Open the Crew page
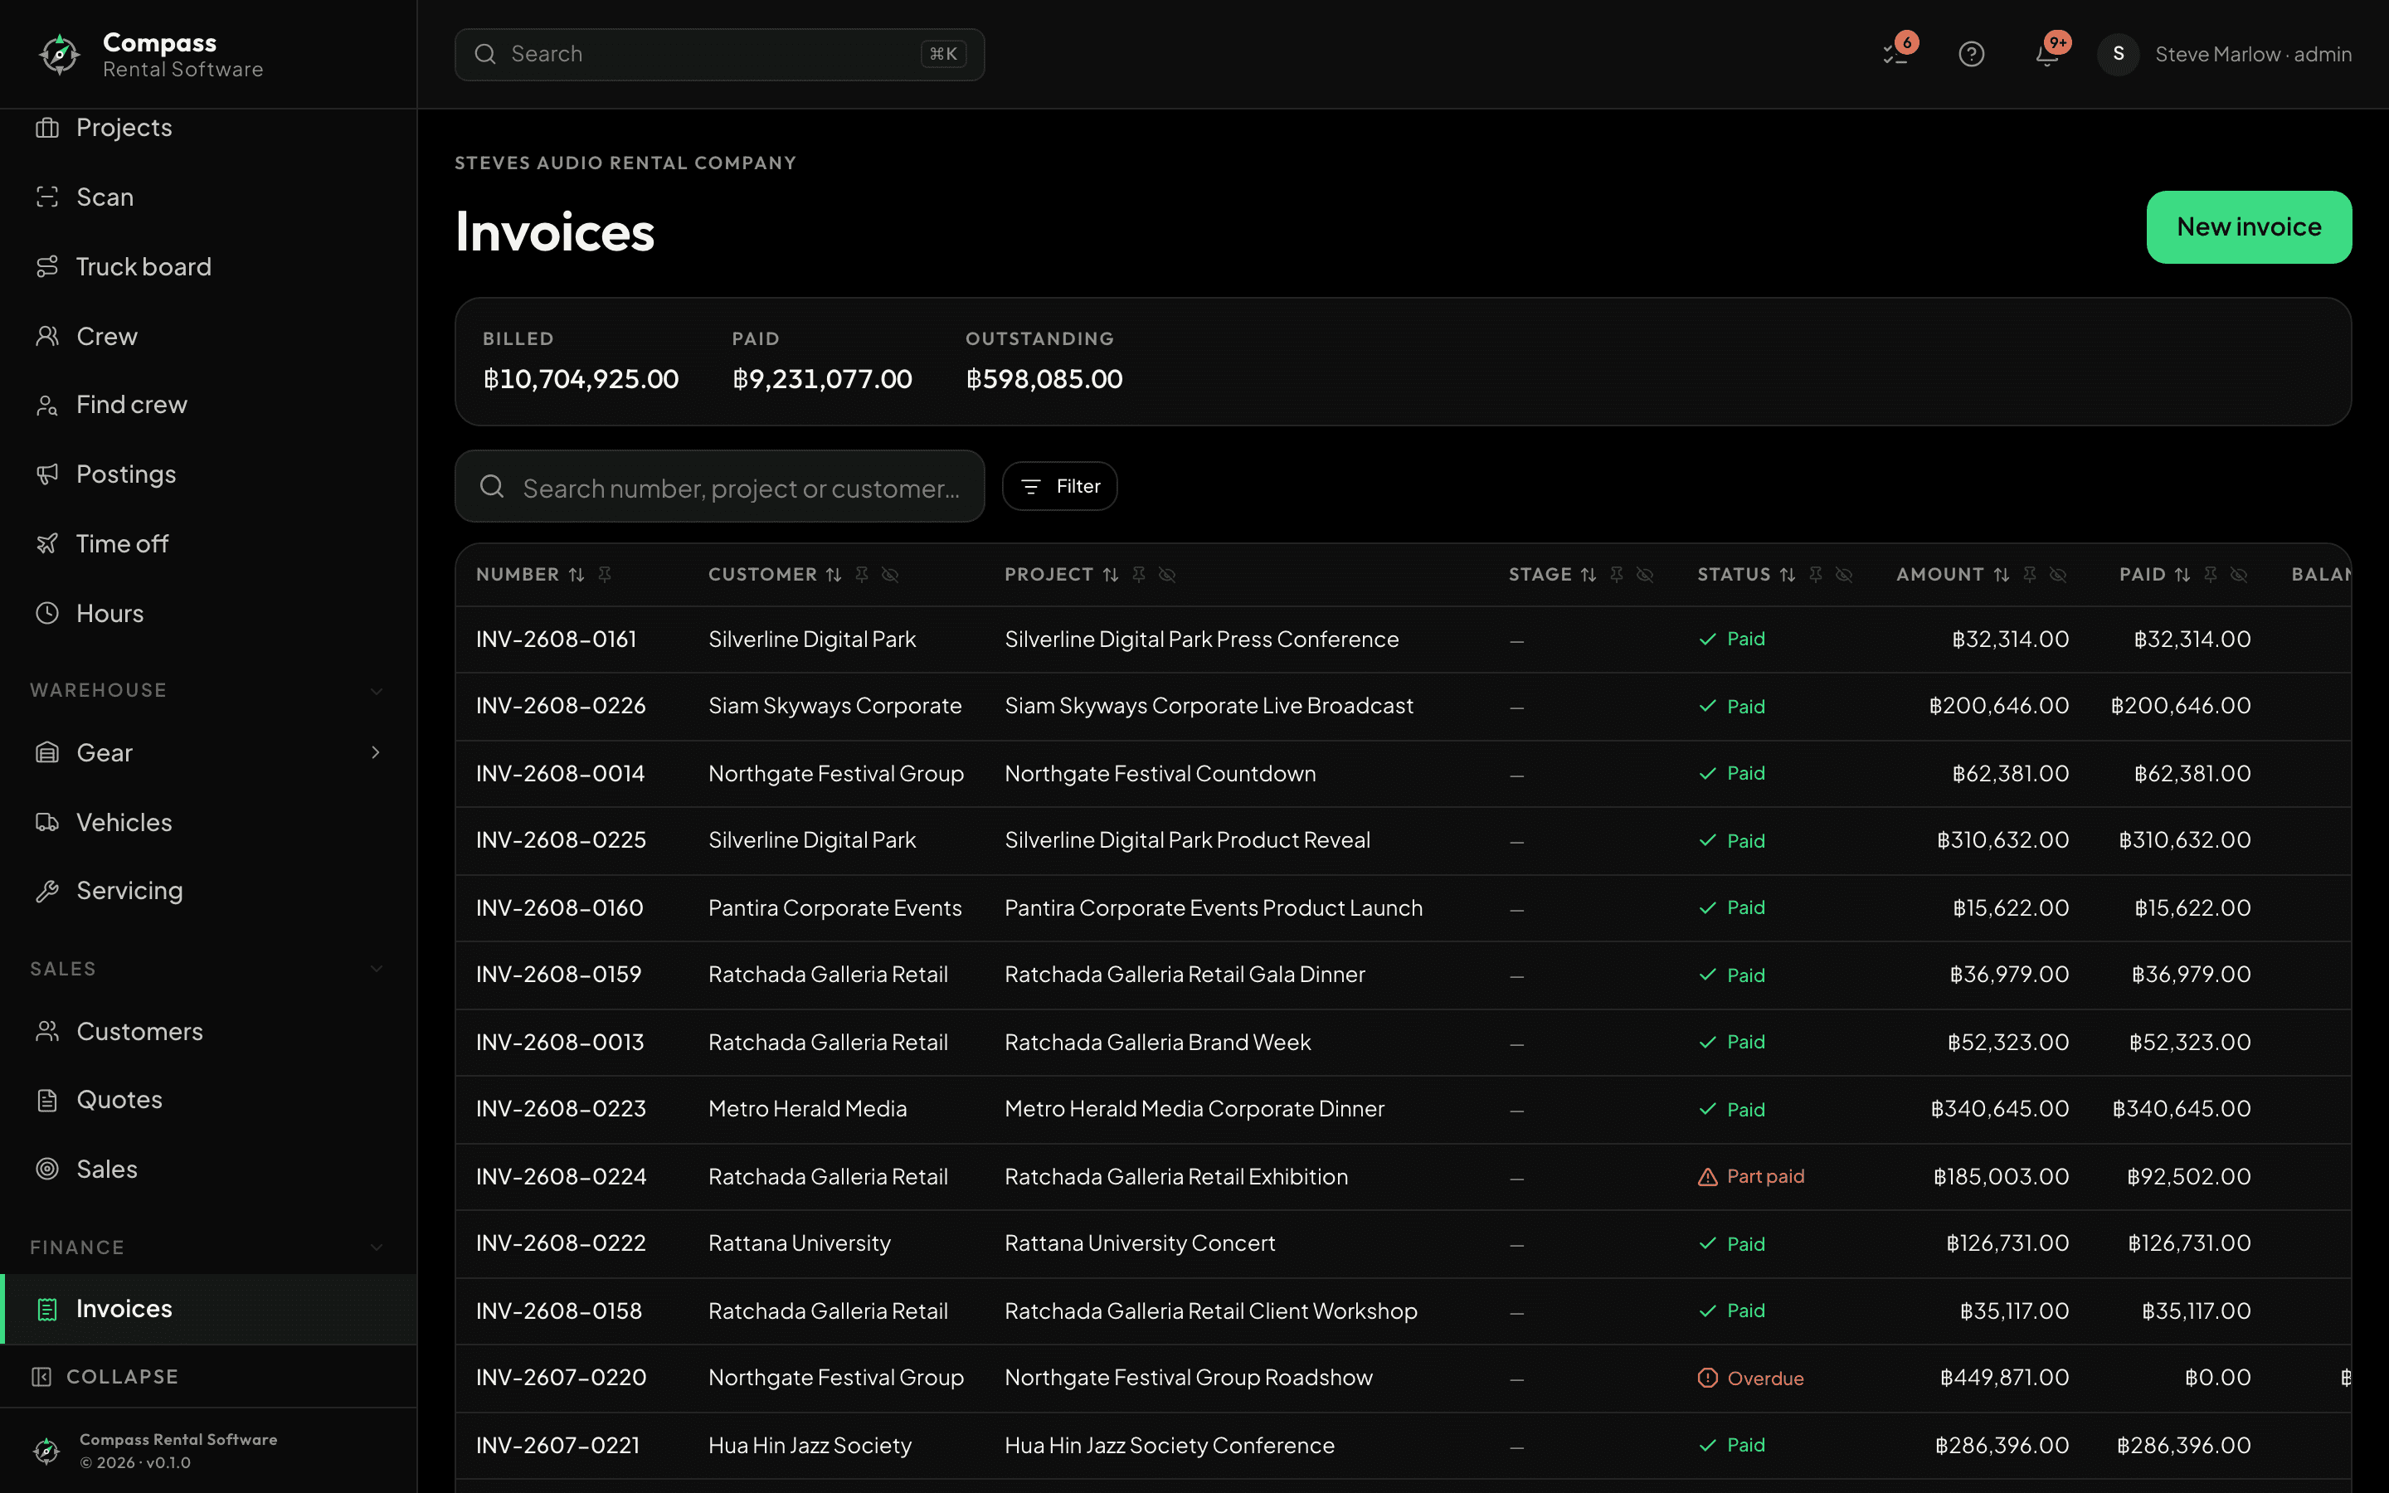The image size is (2389, 1493). [208, 336]
